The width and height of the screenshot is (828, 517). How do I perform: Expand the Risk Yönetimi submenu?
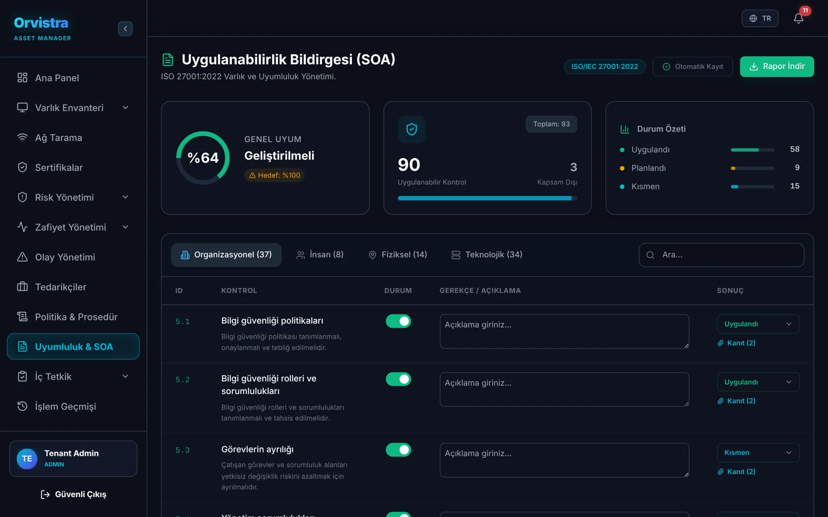click(x=125, y=197)
